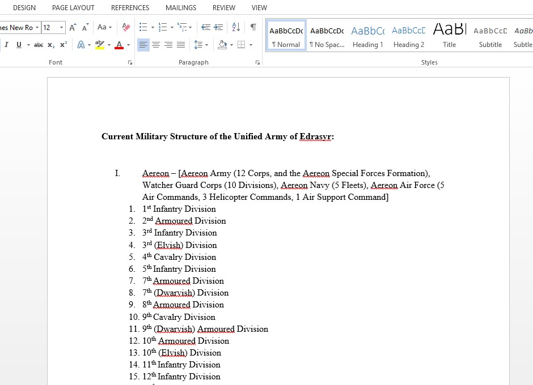
Task: Click the red font color swatch
Action: coord(119,45)
